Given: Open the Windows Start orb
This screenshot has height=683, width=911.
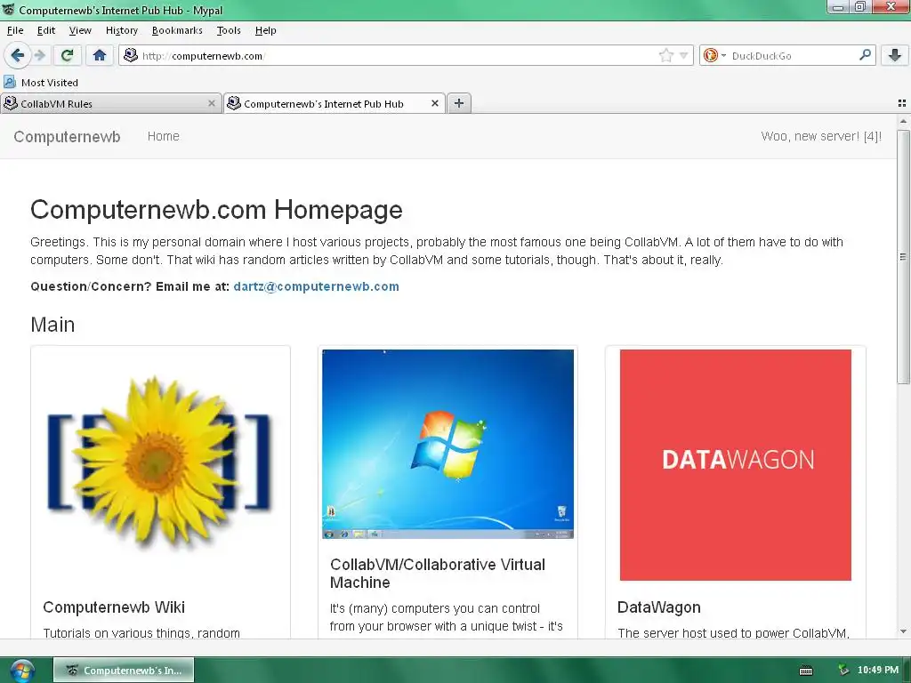Looking at the screenshot, I should pyautogui.click(x=21, y=670).
